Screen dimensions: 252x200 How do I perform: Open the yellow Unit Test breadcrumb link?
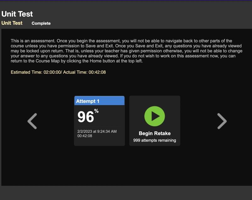pos(12,23)
